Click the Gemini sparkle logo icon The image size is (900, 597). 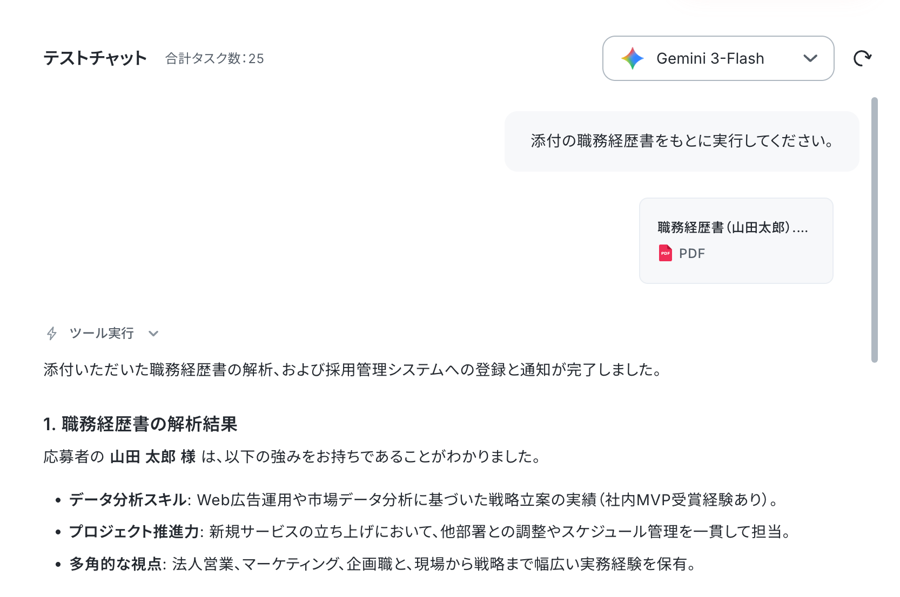tap(632, 58)
